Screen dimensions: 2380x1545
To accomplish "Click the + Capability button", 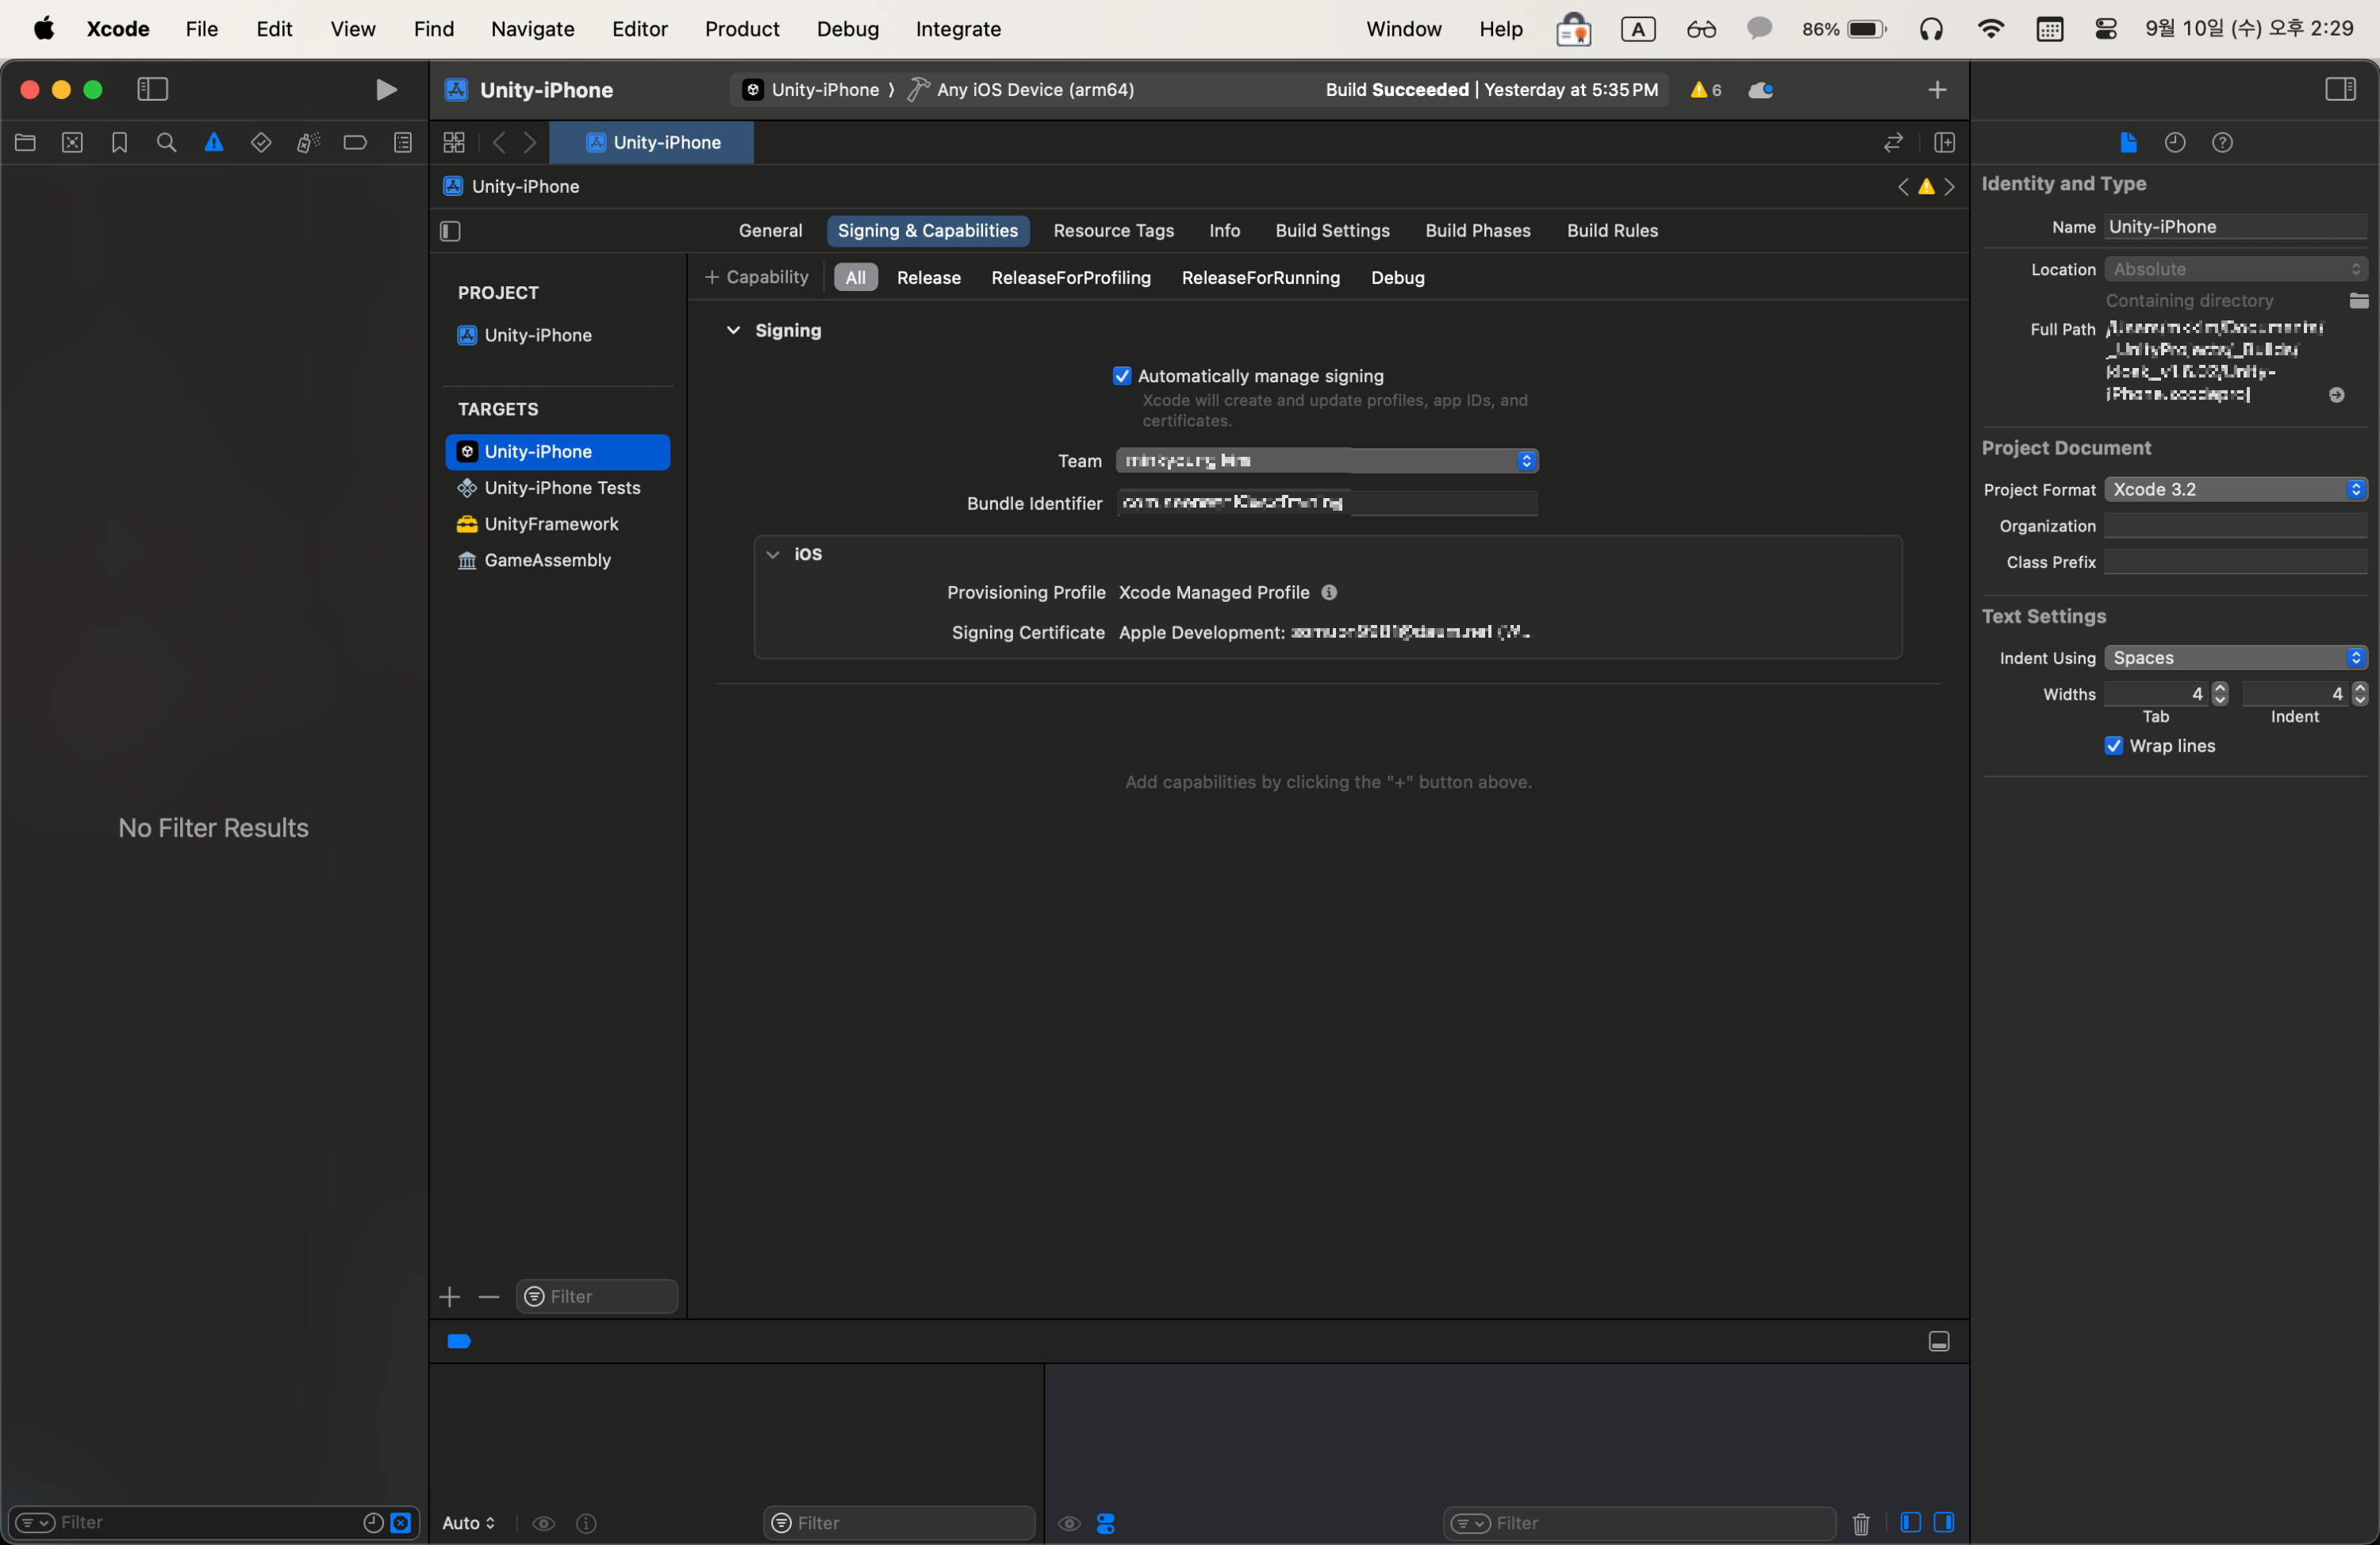I will [x=757, y=277].
